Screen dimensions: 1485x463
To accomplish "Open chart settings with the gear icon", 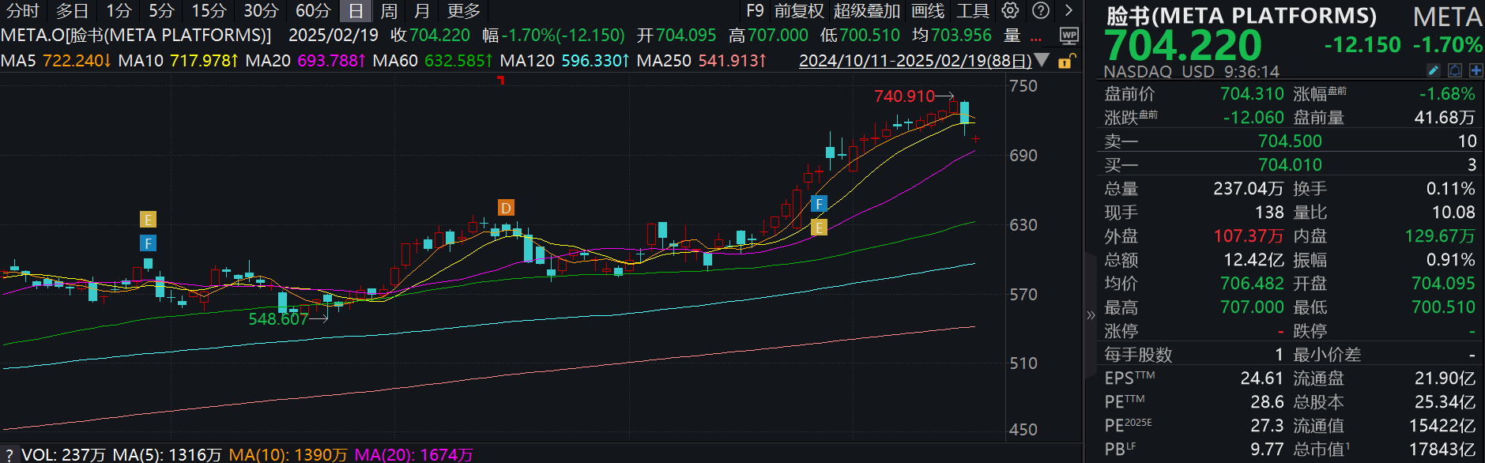I will (1010, 10).
